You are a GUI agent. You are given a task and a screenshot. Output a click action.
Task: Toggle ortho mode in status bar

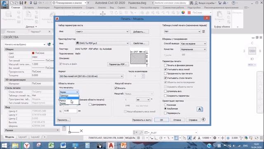coord(156,138)
